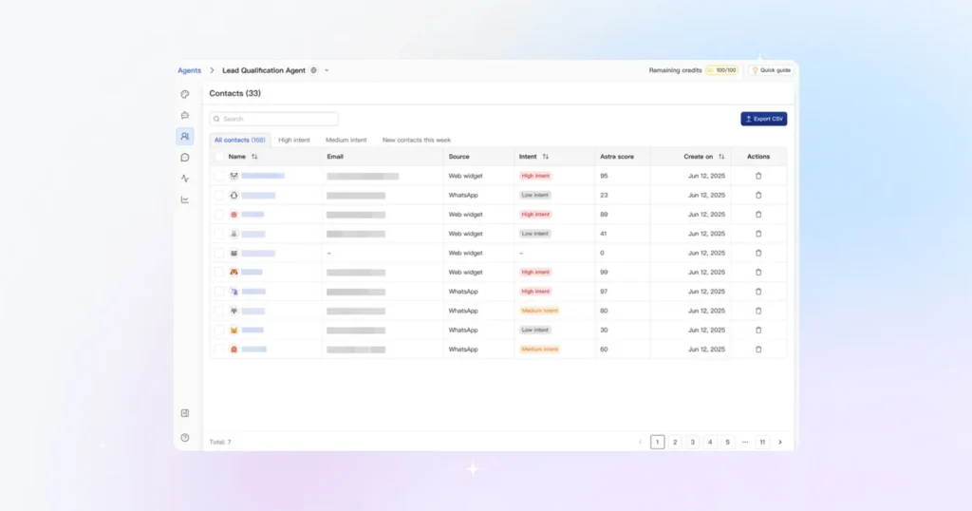
Task: Delete the contact with Astra score 97
Action: pos(758,292)
